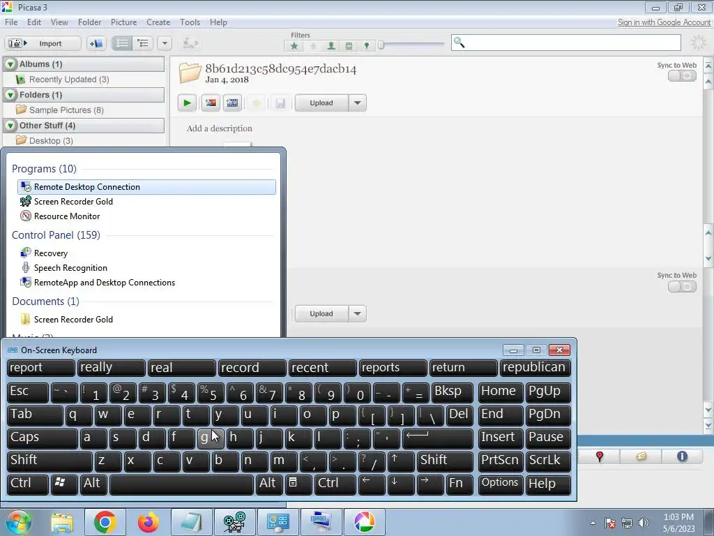The width and height of the screenshot is (714, 536).
Task: Open Firefox from taskbar
Action: (x=148, y=522)
